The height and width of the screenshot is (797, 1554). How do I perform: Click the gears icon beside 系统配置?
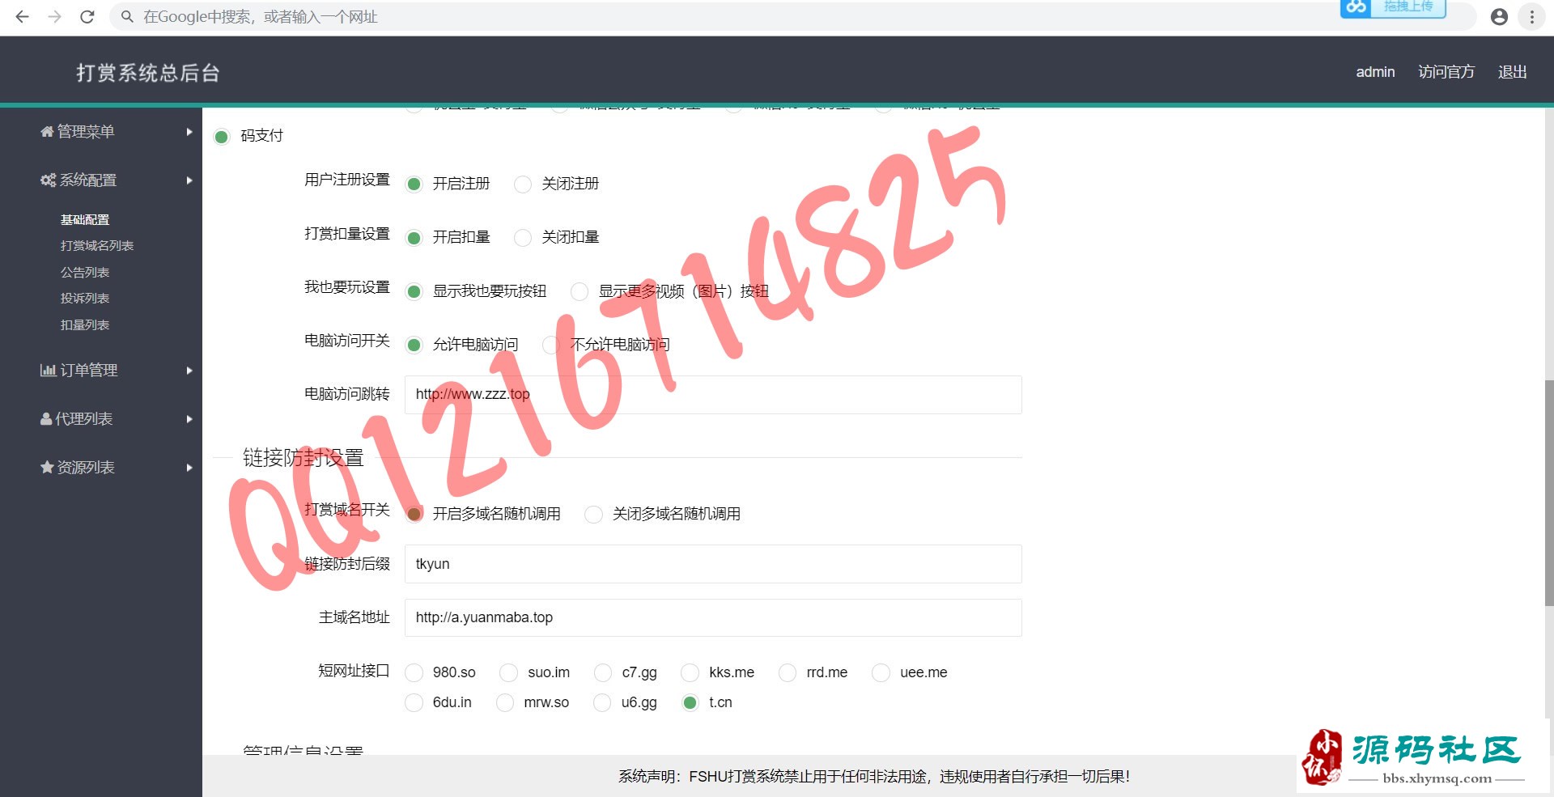49,180
